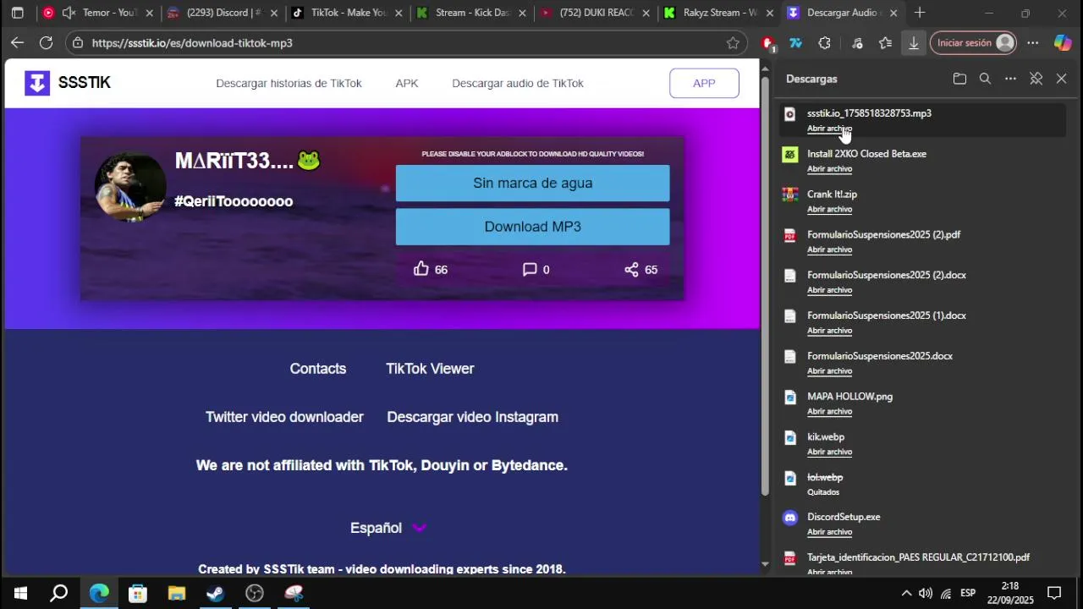This screenshot has height=609, width=1083.
Task: Open the APK menu link
Action: pos(407,83)
